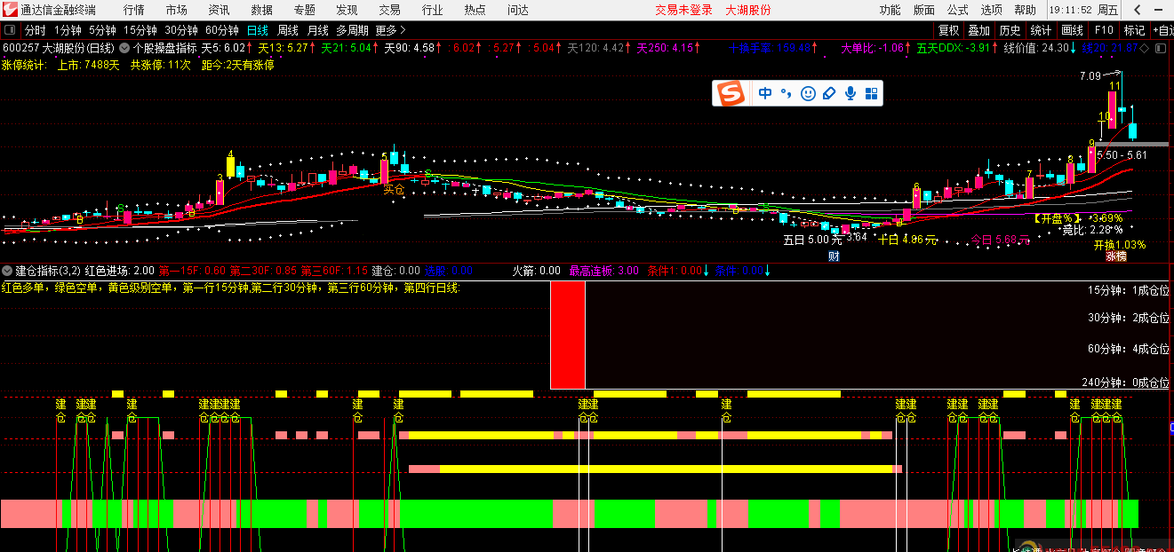Screen dimensions: 1174x552
Task: Toggle the left sidebar panel icon
Action: pyautogui.click(x=10, y=30)
